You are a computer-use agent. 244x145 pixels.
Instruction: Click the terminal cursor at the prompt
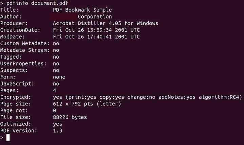8,137
